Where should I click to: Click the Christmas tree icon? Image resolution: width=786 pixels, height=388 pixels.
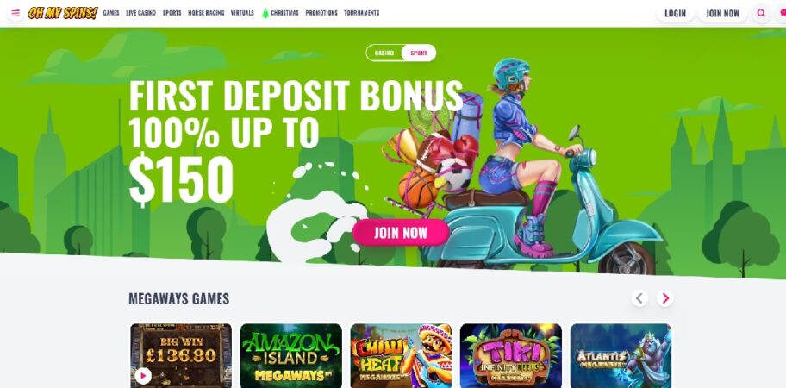pos(265,13)
